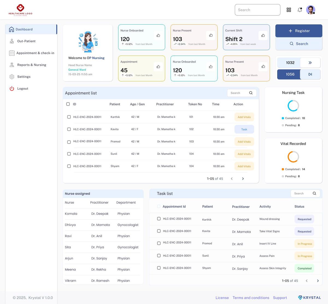Click the Search button below Register
Image resolution: width=328 pixels, height=304 pixels.
(299, 44)
